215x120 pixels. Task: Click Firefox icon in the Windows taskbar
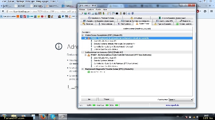pyautogui.click(x=43, y=117)
